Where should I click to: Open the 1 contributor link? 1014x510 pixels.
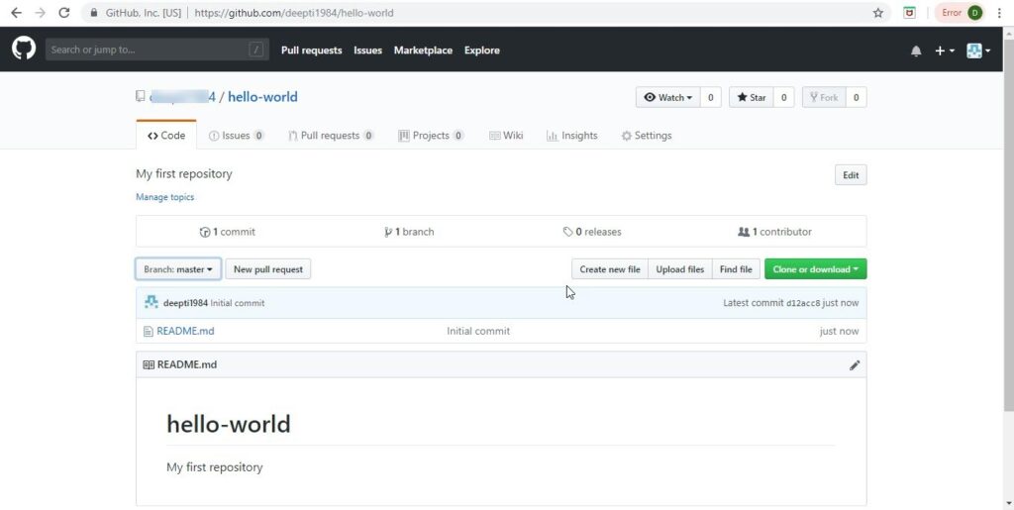(x=774, y=232)
